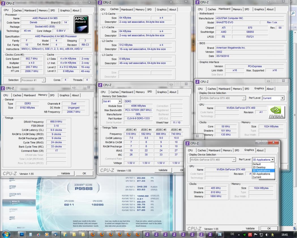Click the volume speaker tray icon

click(267, 235)
